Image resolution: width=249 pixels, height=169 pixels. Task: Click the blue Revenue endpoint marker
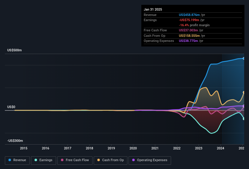244,59
